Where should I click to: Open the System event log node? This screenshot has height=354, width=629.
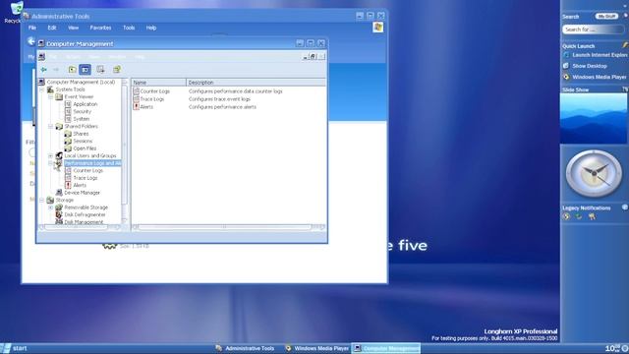(x=81, y=119)
